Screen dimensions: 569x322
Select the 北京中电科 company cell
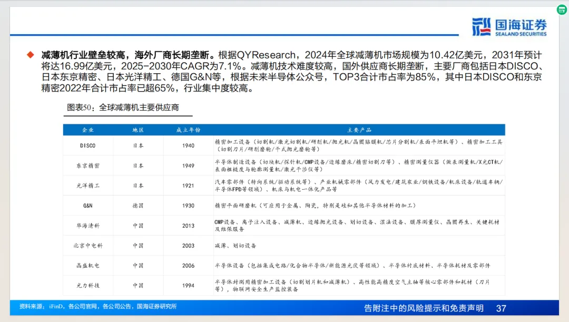pos(88,246)
